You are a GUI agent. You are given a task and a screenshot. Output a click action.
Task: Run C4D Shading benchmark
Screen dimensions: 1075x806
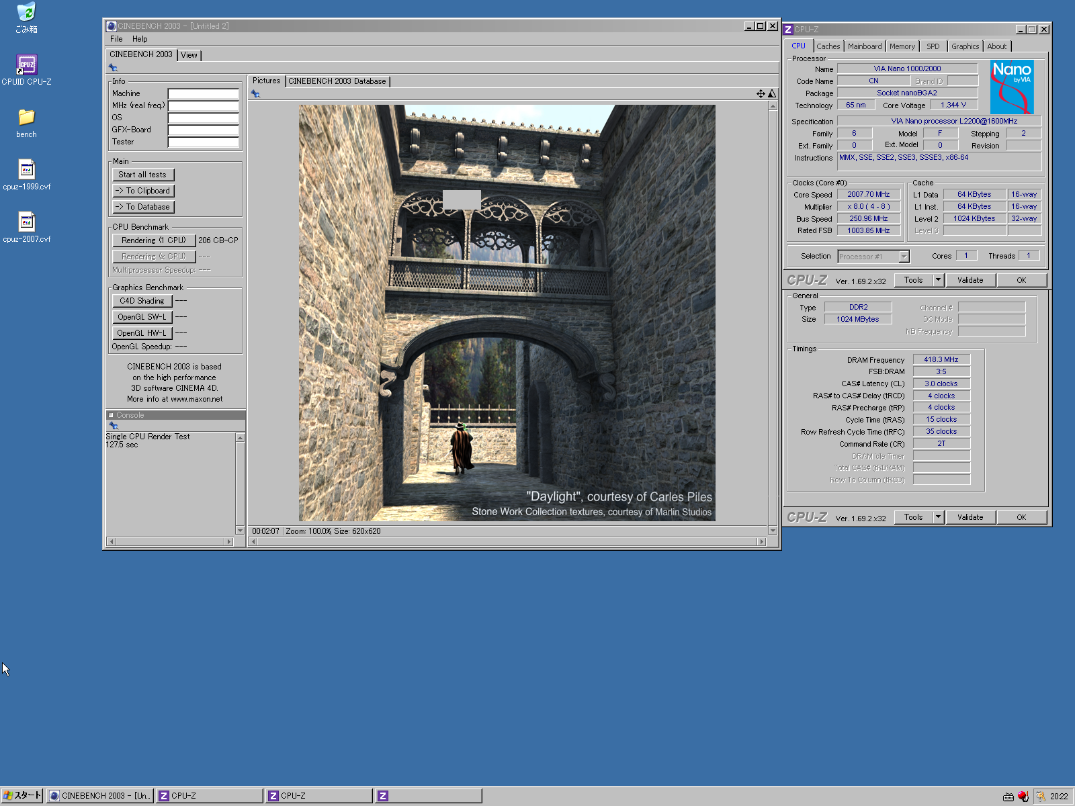[x=142, y=301]
